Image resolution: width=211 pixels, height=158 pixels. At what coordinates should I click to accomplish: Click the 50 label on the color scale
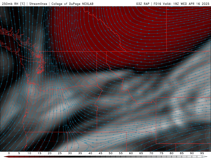(111, 153)
